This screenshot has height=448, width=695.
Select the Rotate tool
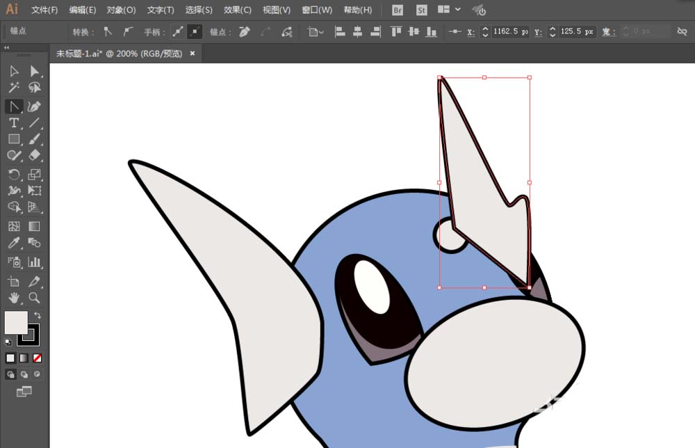tap(14, 175)
